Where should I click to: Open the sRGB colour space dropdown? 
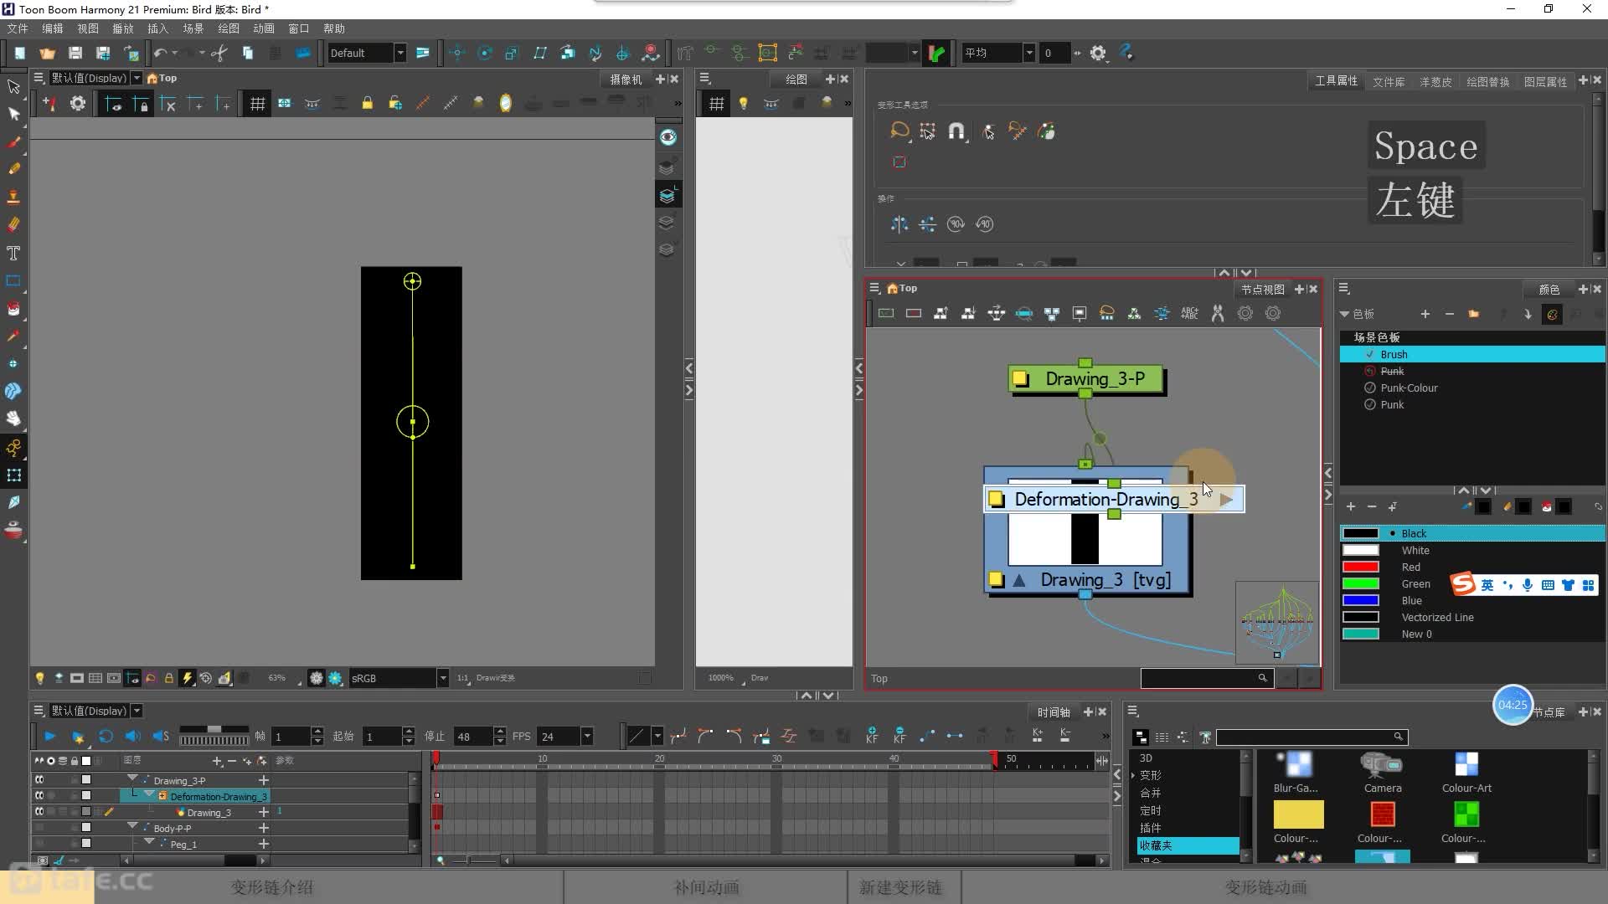[x=443, y=678]
